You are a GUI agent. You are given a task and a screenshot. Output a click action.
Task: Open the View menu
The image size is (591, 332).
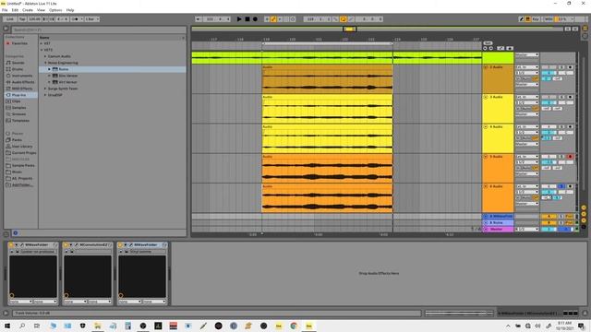coord(41,10)
